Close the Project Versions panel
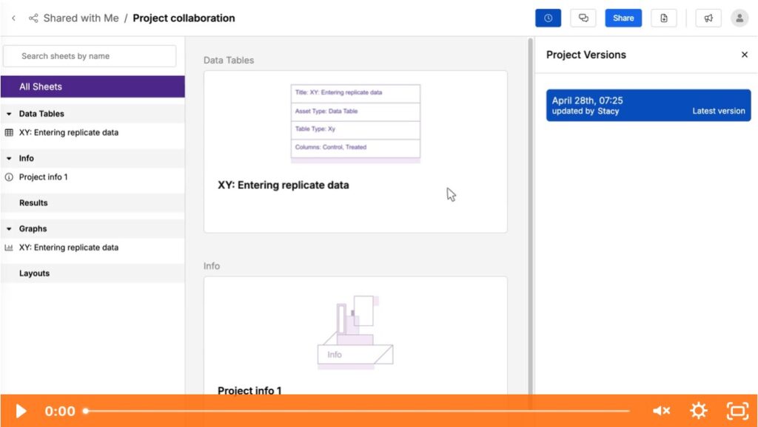 [x=745, y=55]
